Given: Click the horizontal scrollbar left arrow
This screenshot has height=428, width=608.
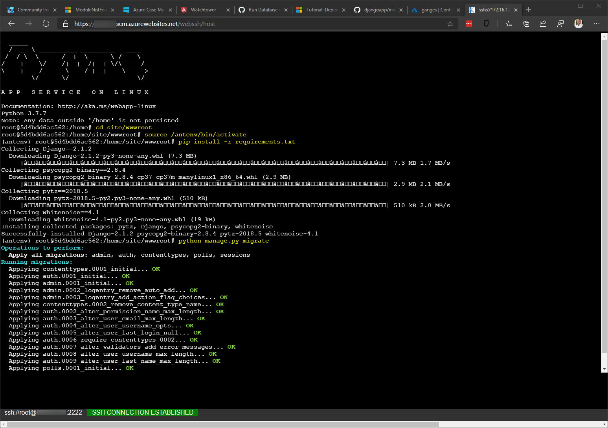Looking at the screenshot, I should [x=3, y=424].
